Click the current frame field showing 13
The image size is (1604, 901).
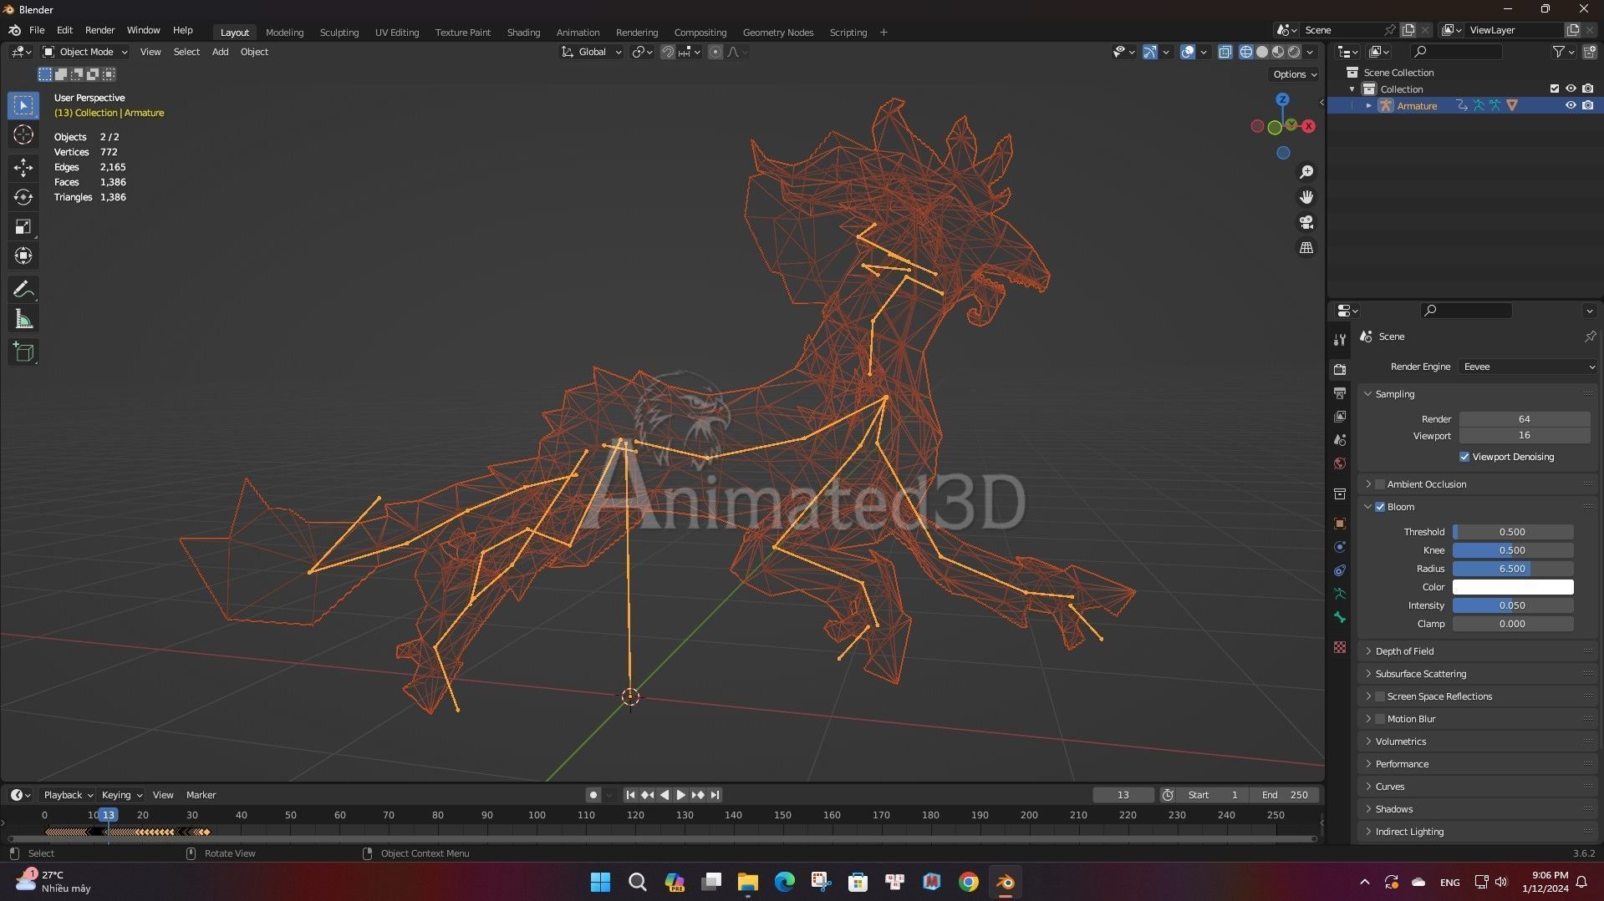[1123, 795]
